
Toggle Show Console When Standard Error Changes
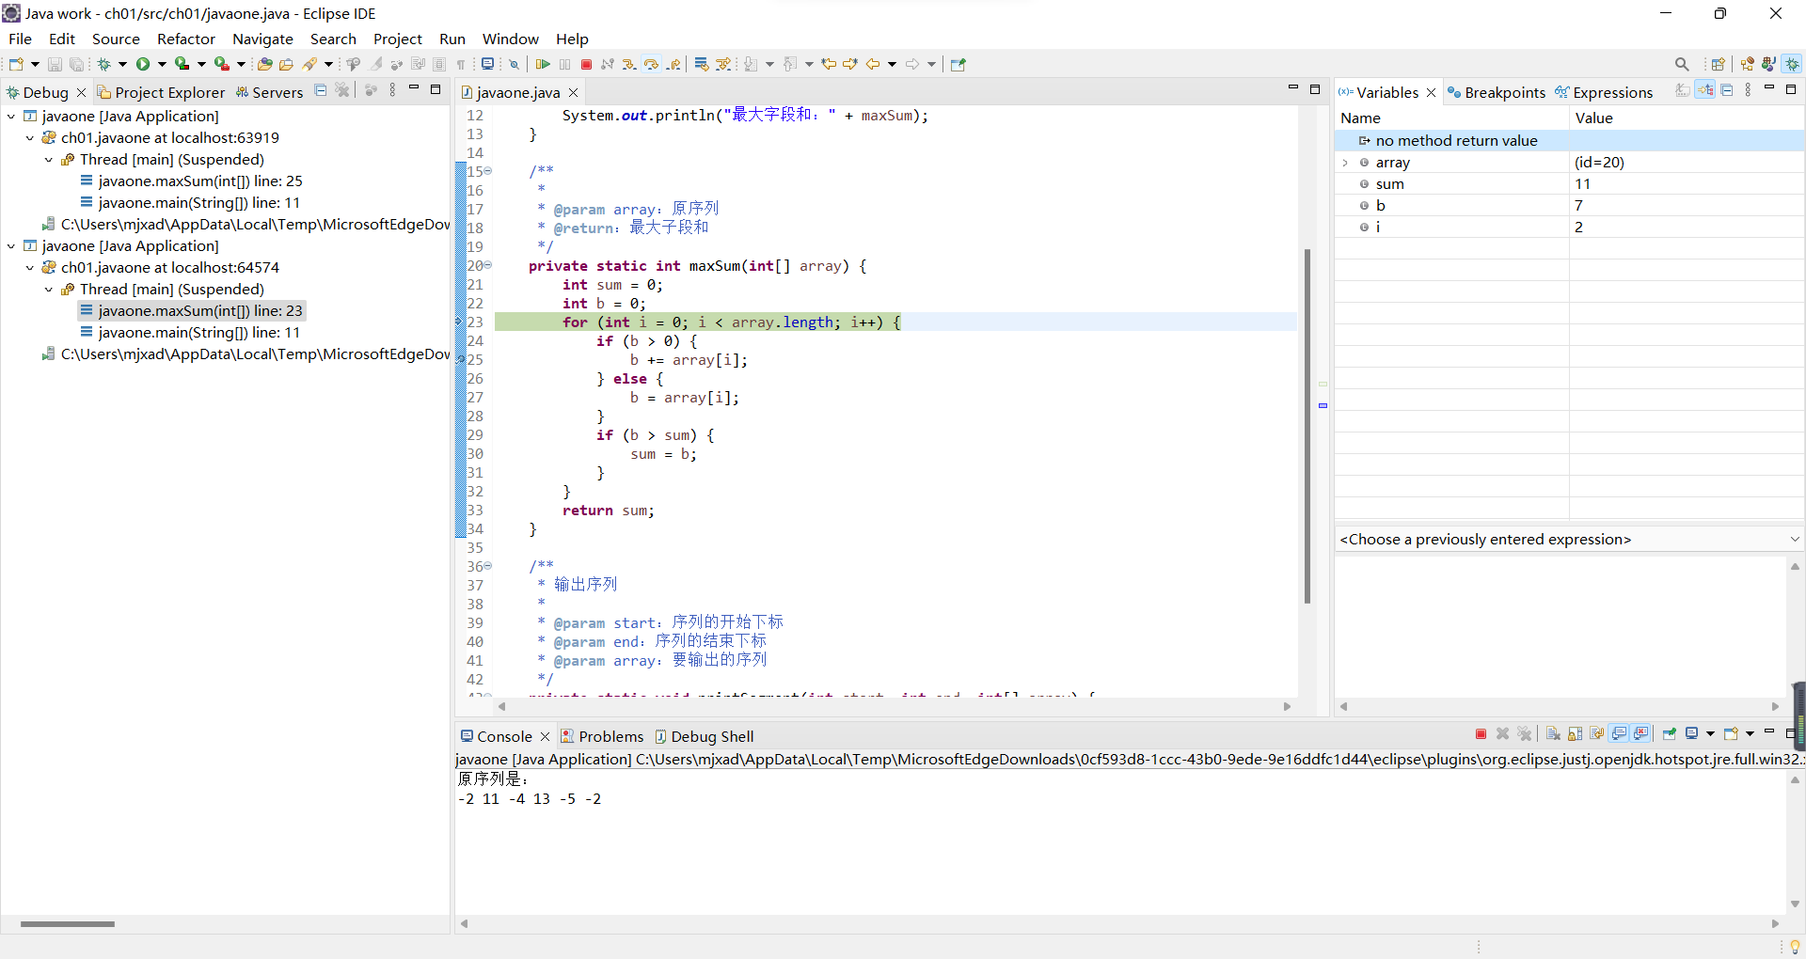(x=1641, y=734)
